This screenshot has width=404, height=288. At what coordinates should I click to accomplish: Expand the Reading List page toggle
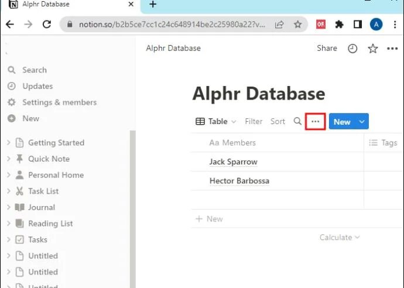point(9,224)
